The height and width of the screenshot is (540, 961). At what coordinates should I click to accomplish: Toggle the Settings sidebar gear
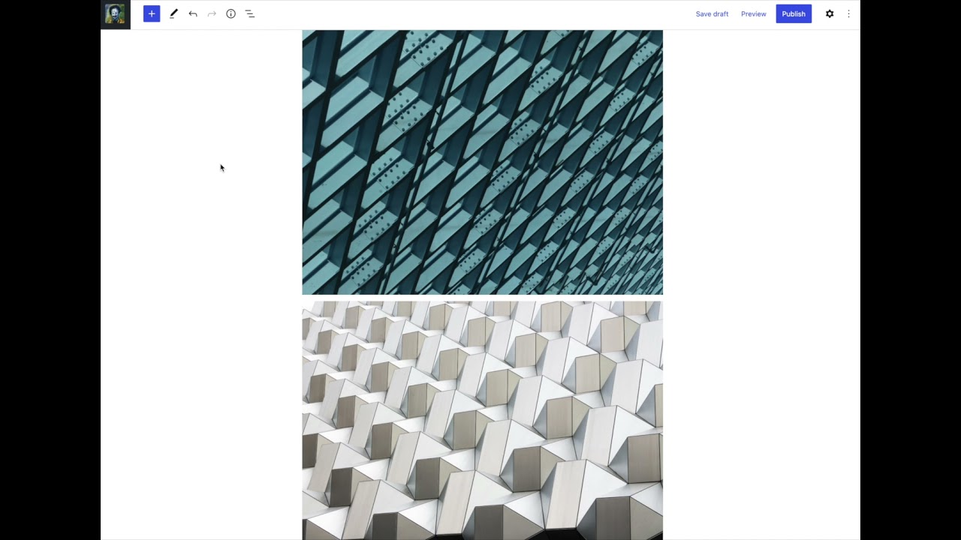point(830,14)
